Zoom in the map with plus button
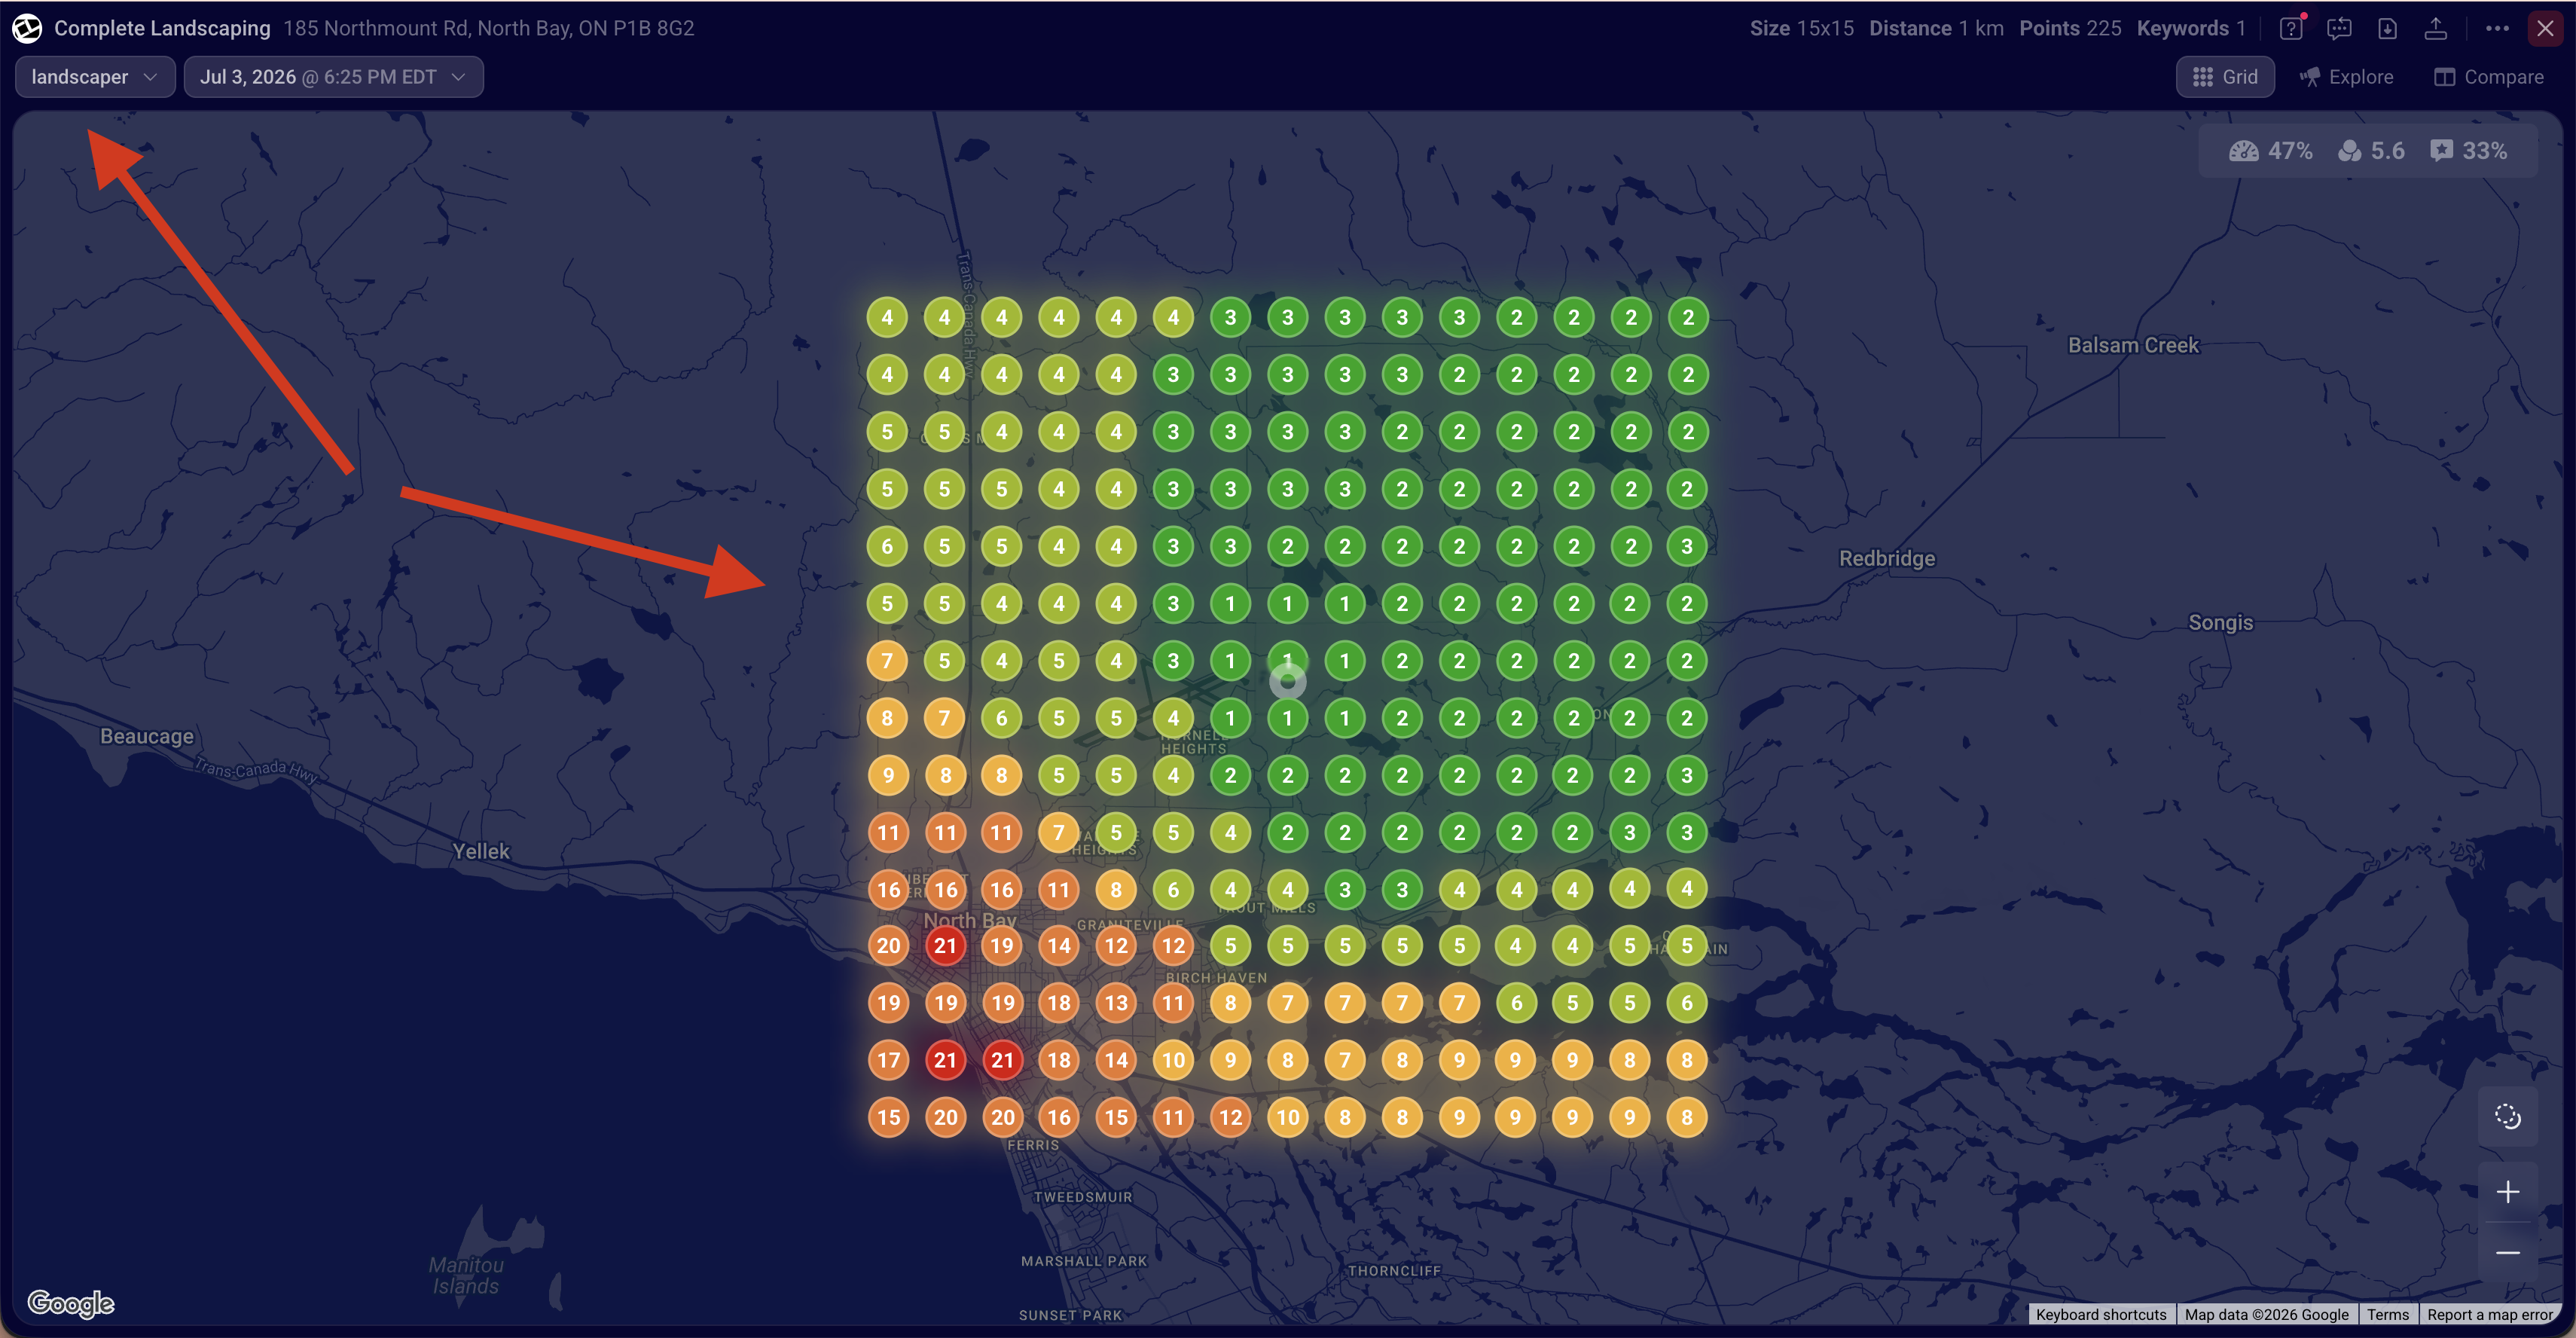 (2507, 1192)
